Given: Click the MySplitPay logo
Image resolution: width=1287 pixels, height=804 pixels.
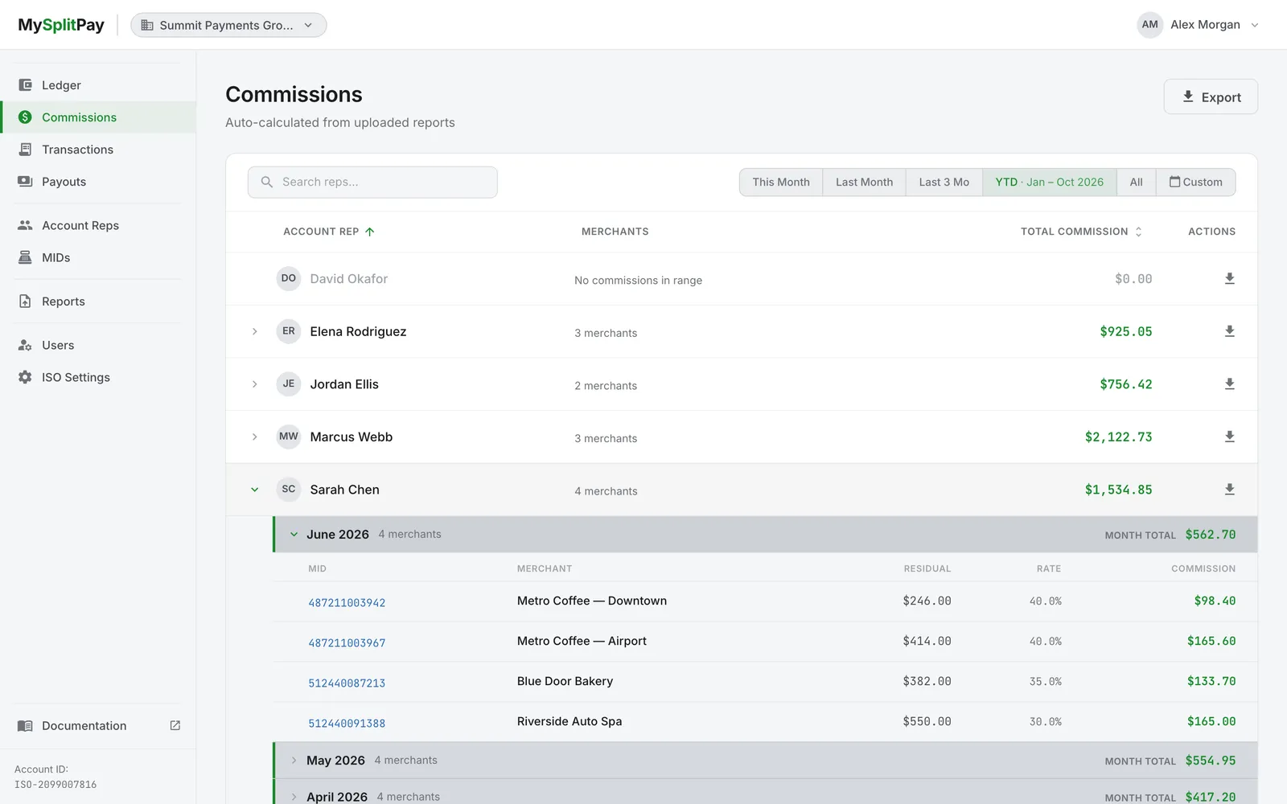Looking at the screenshot, I should pyautogui.click(x=61, y=25).
